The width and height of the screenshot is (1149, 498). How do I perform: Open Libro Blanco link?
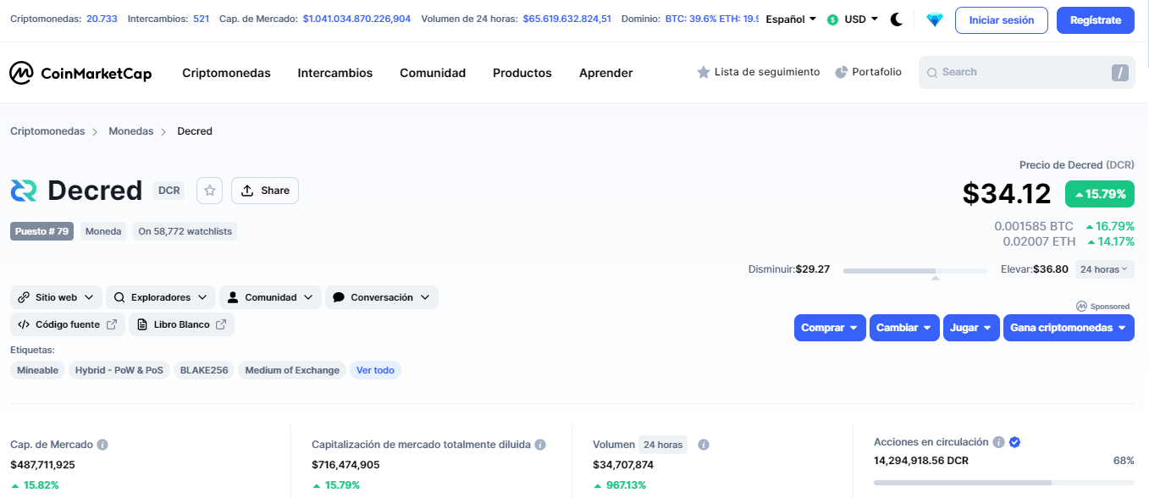pyautogui.click(x=181, y=324)
